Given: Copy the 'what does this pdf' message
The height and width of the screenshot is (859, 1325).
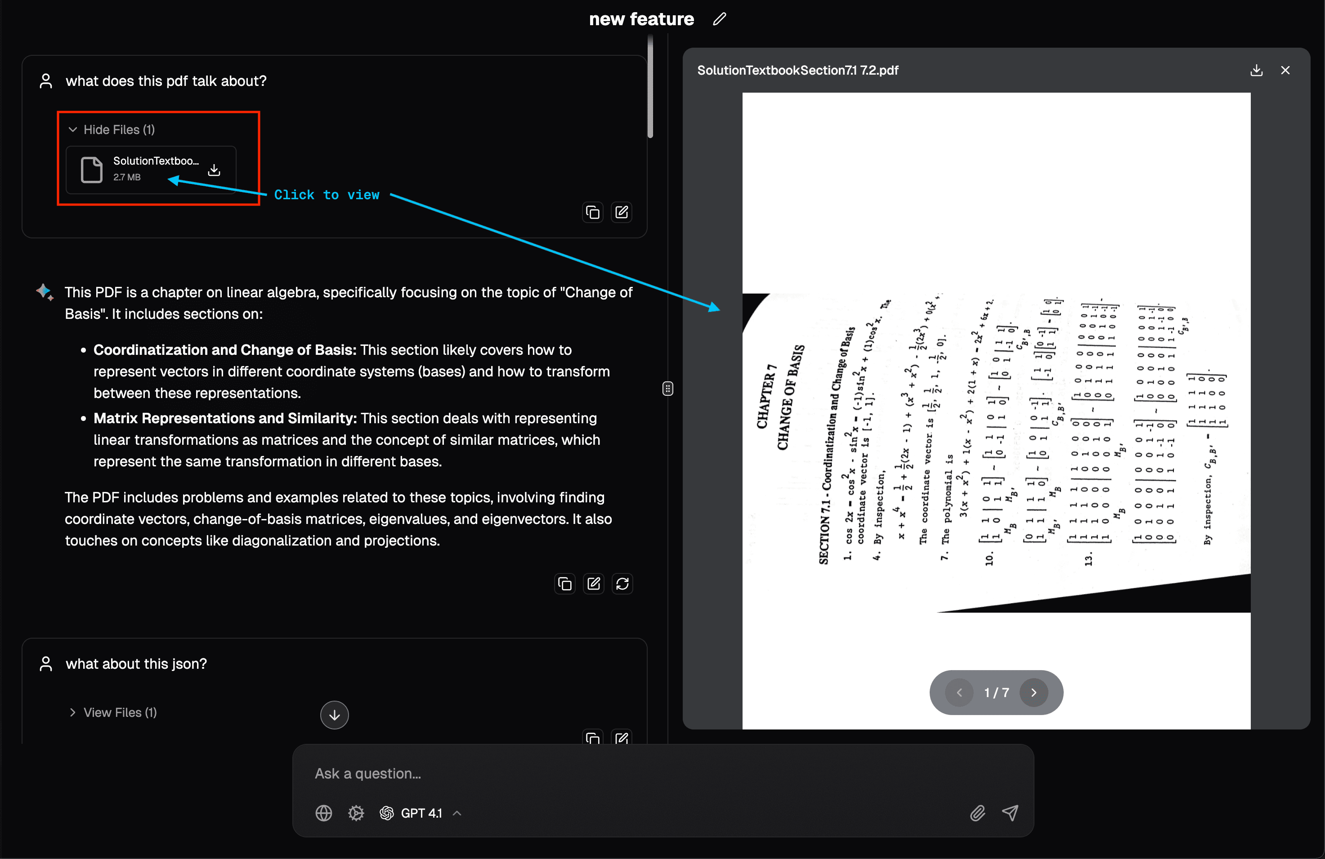Looking at the screenshot, I should pos(593,212).
